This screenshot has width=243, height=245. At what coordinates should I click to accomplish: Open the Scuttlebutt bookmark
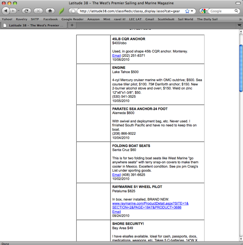pos(166,19)
